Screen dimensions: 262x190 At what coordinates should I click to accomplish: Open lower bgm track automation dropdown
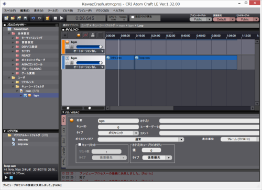pos(85,67)
